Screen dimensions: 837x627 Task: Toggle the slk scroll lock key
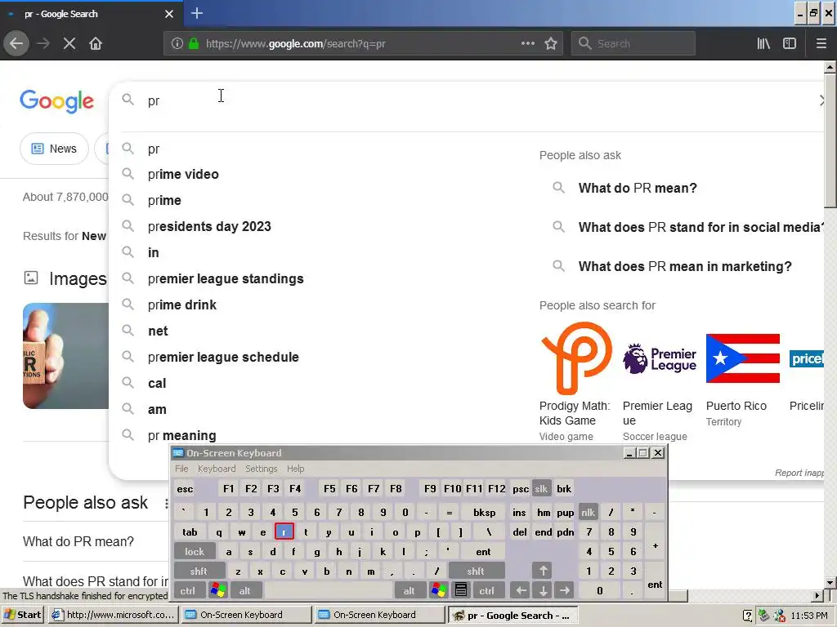(x=541, y=489)
